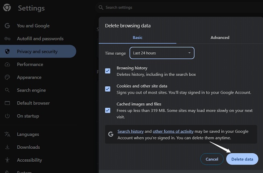Click the translate icon for Languages

pyautogui.click(x=7, y=134)
